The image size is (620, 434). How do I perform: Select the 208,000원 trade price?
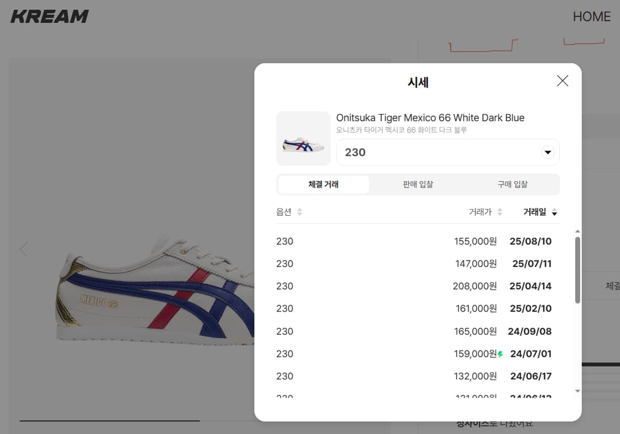[475, 286]
